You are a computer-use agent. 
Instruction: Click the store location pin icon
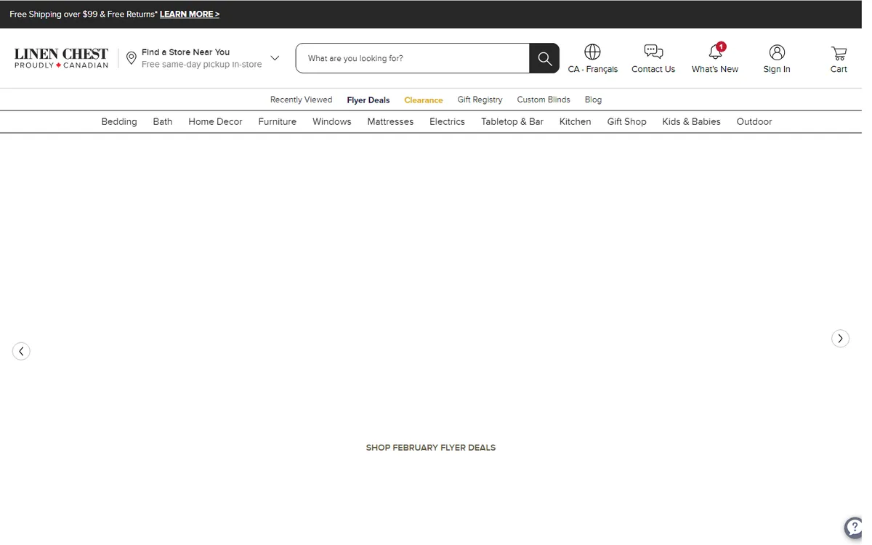132,58
